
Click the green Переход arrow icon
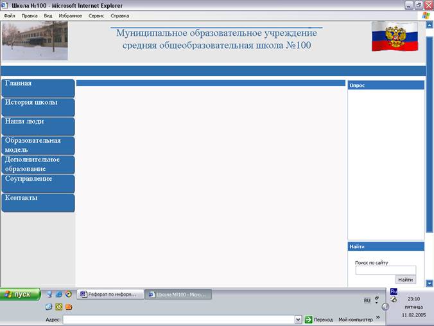coord(308,319)
